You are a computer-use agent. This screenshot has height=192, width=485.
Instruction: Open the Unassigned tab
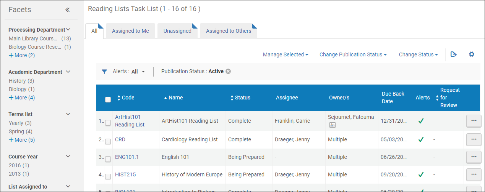177,31
